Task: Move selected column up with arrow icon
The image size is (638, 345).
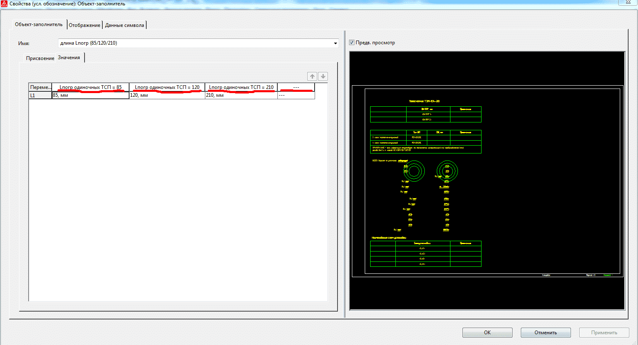Action: point(312,76)
